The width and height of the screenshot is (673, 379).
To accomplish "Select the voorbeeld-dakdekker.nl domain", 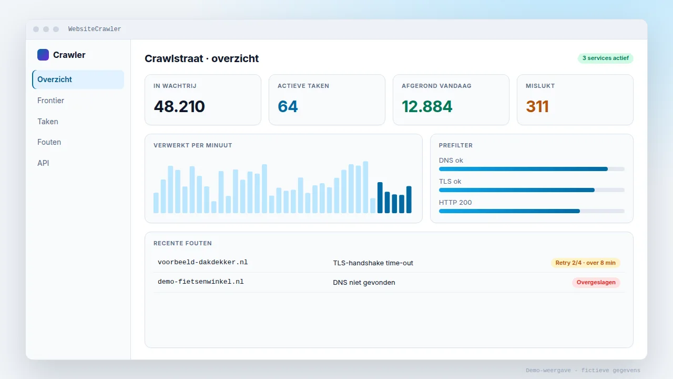I will coord(202,262).
